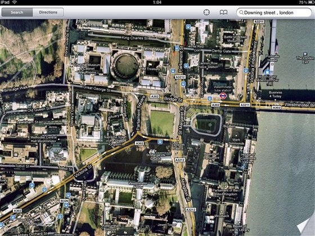Tap the 'Storey's Gate' label
Image resolution: width=315 pixels, height=236 pixels.
tap(72, 115)
